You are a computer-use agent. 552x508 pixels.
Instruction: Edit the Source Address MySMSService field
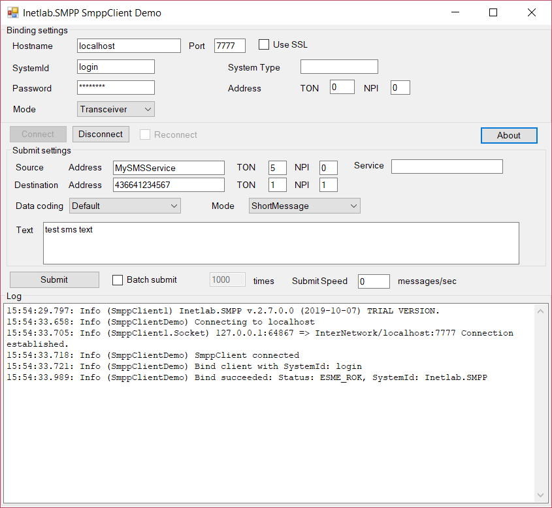[x=169, y=168]
